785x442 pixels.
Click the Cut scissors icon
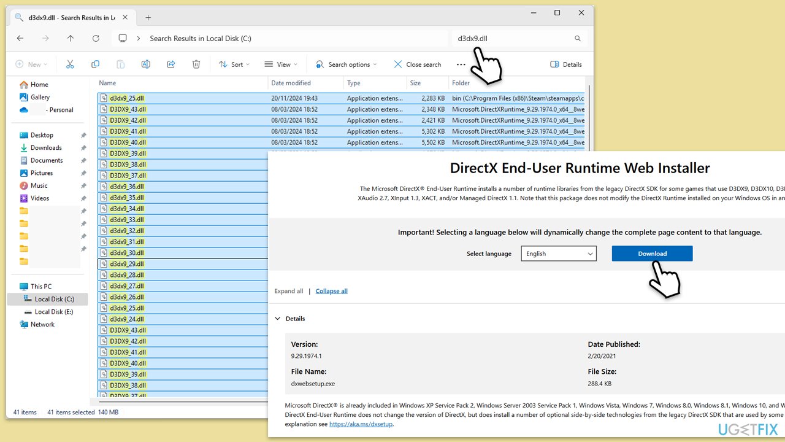70,64
